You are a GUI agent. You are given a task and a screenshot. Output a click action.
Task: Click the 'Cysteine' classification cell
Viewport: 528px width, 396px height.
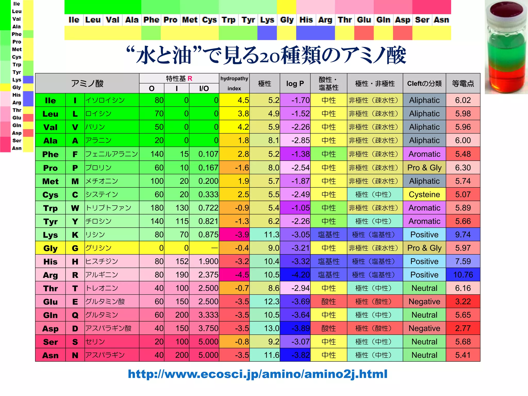(424, 194)
